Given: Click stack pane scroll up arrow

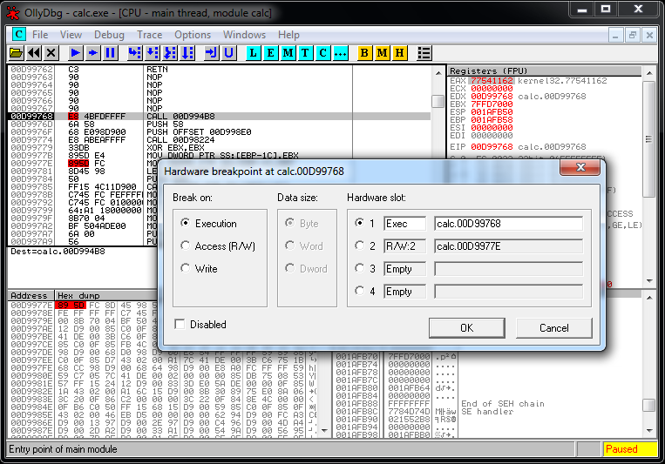Looking at the screenshot, I should tap(649, 298).
